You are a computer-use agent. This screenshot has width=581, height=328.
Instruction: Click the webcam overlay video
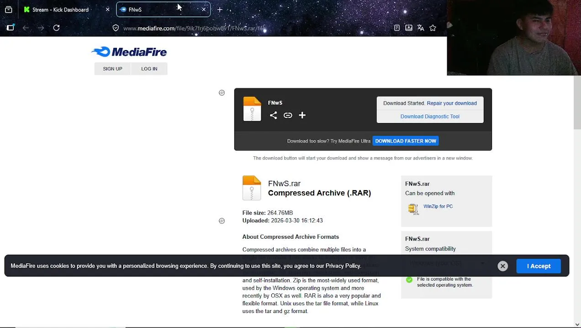[x=514, y=37]
